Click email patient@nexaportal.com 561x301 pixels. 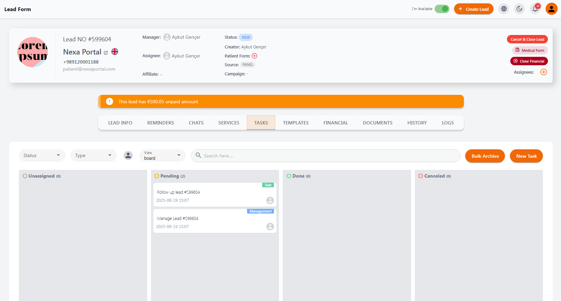click(x=89, y=69)
